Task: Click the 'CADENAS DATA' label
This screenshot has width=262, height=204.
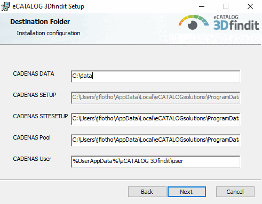Action: 34,74
